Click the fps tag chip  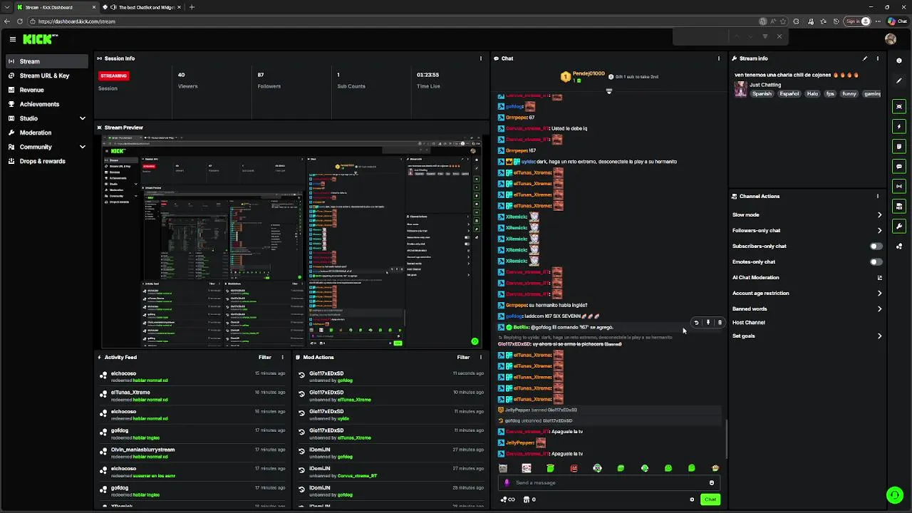(x=830, y=93)
